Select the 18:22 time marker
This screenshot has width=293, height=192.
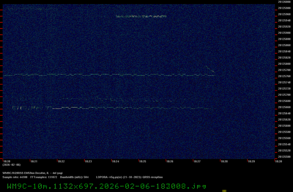click(61, 161)
